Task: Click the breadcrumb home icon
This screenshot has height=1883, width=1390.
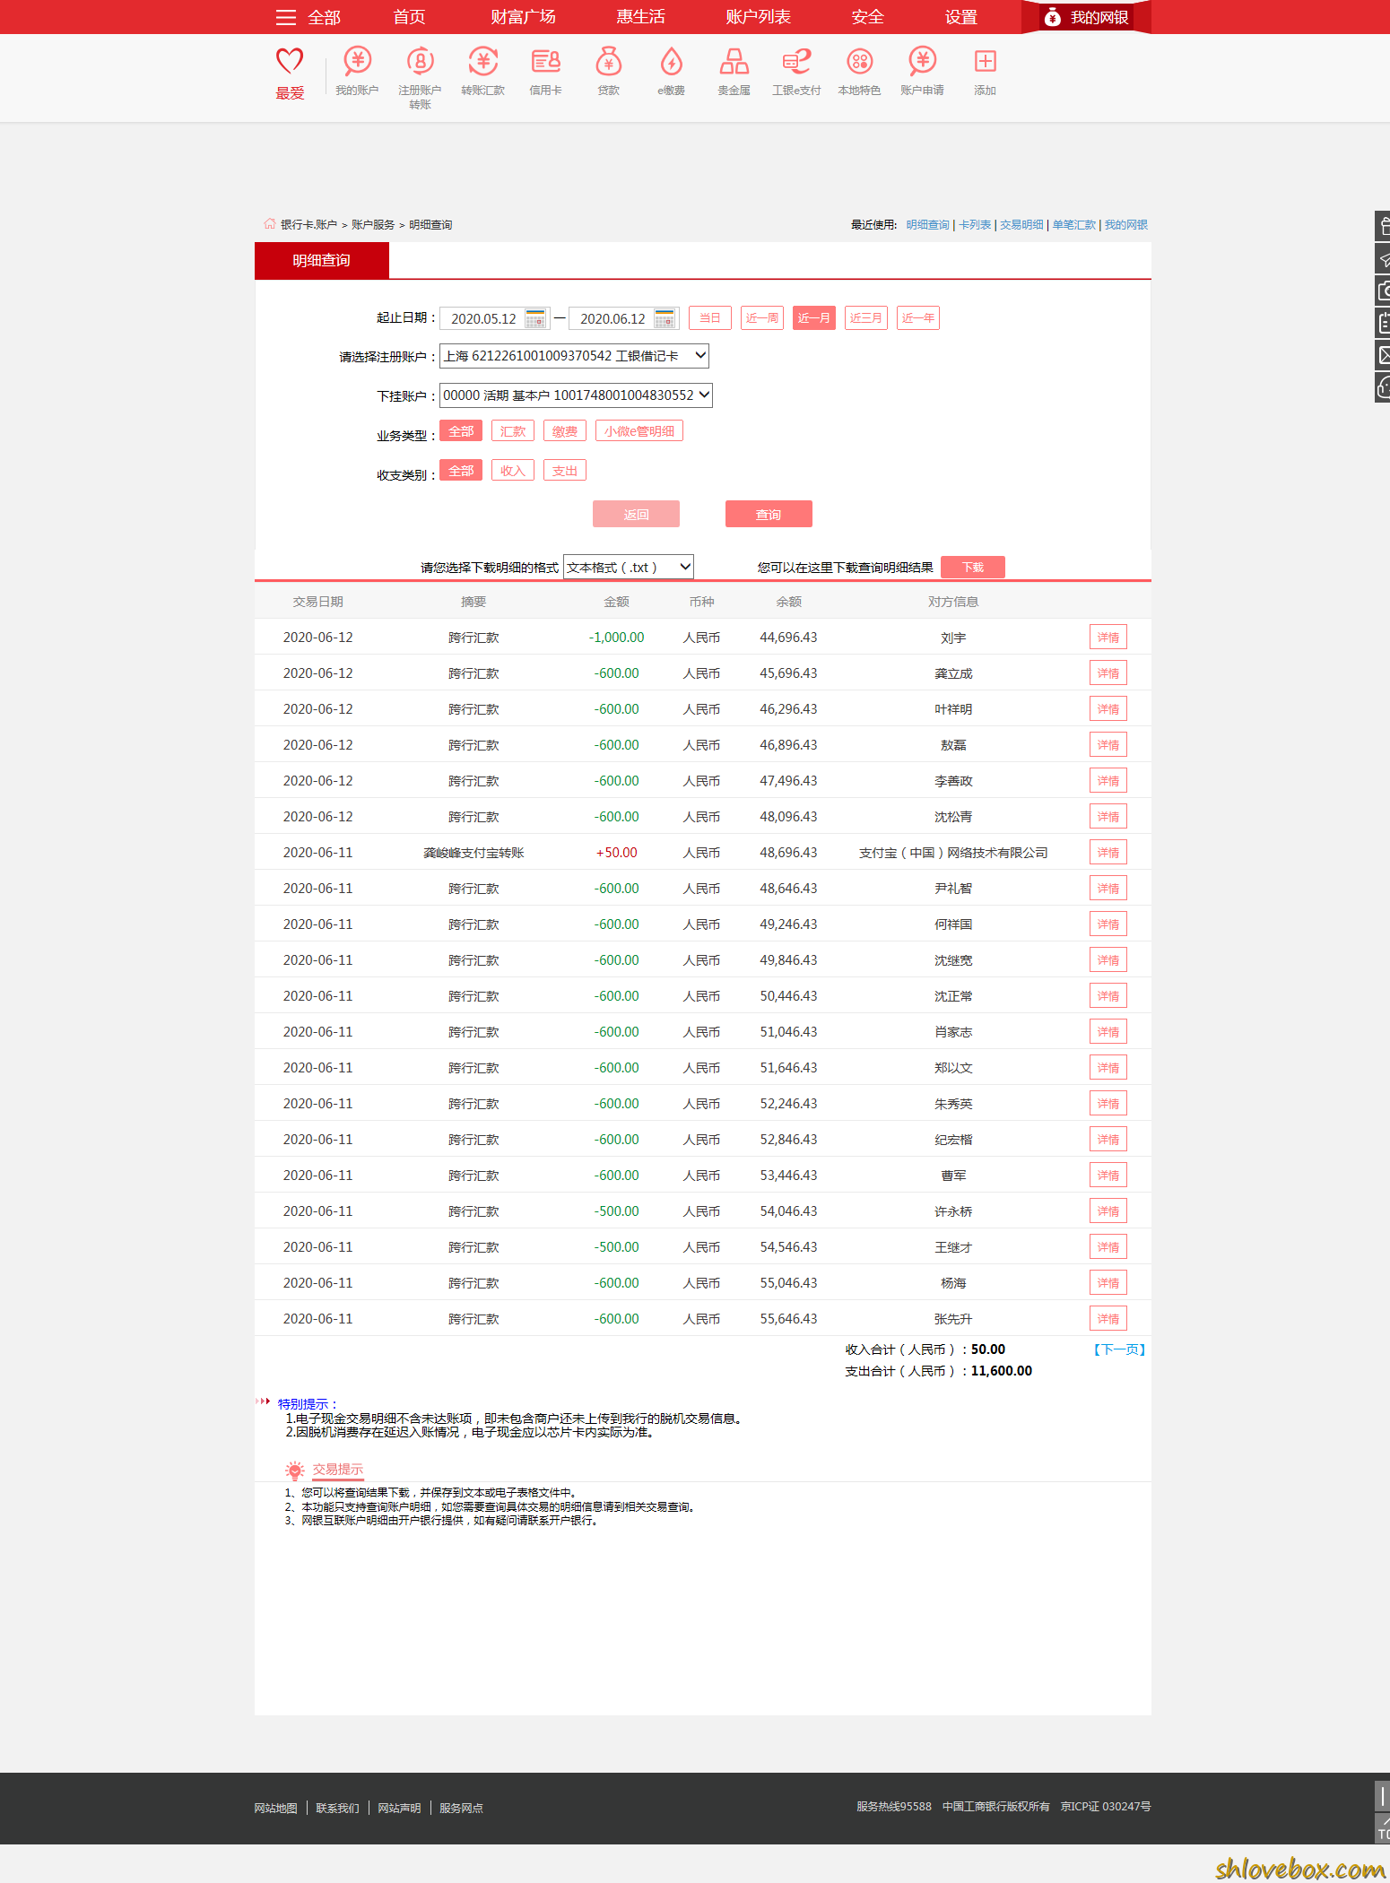Action: click(269, 224)
